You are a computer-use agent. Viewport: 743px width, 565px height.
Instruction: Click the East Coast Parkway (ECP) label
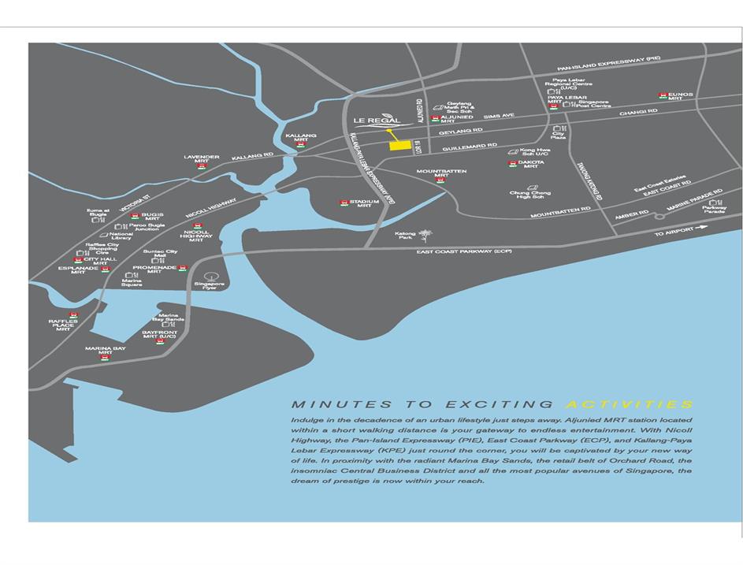point(464,251)
